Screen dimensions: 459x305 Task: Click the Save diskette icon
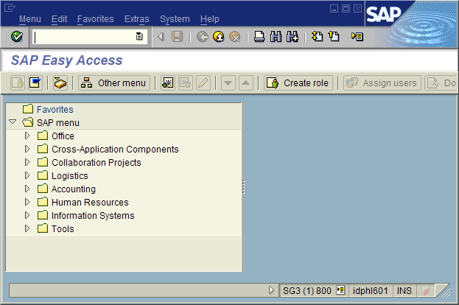pos(177,37)
